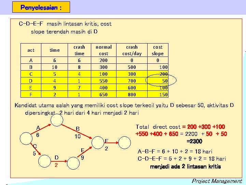
Task: Select time value 10 in row B
Action: (54, 67)
